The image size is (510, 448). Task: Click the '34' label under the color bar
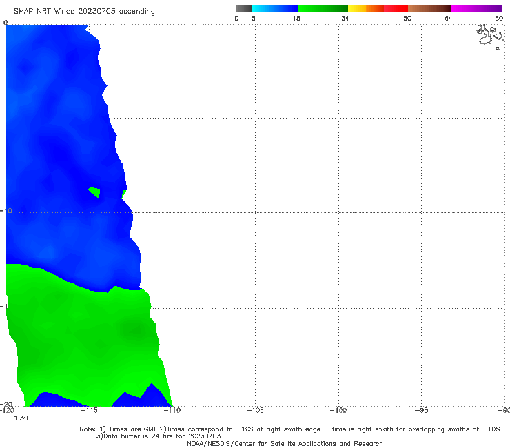click(345, 19)
